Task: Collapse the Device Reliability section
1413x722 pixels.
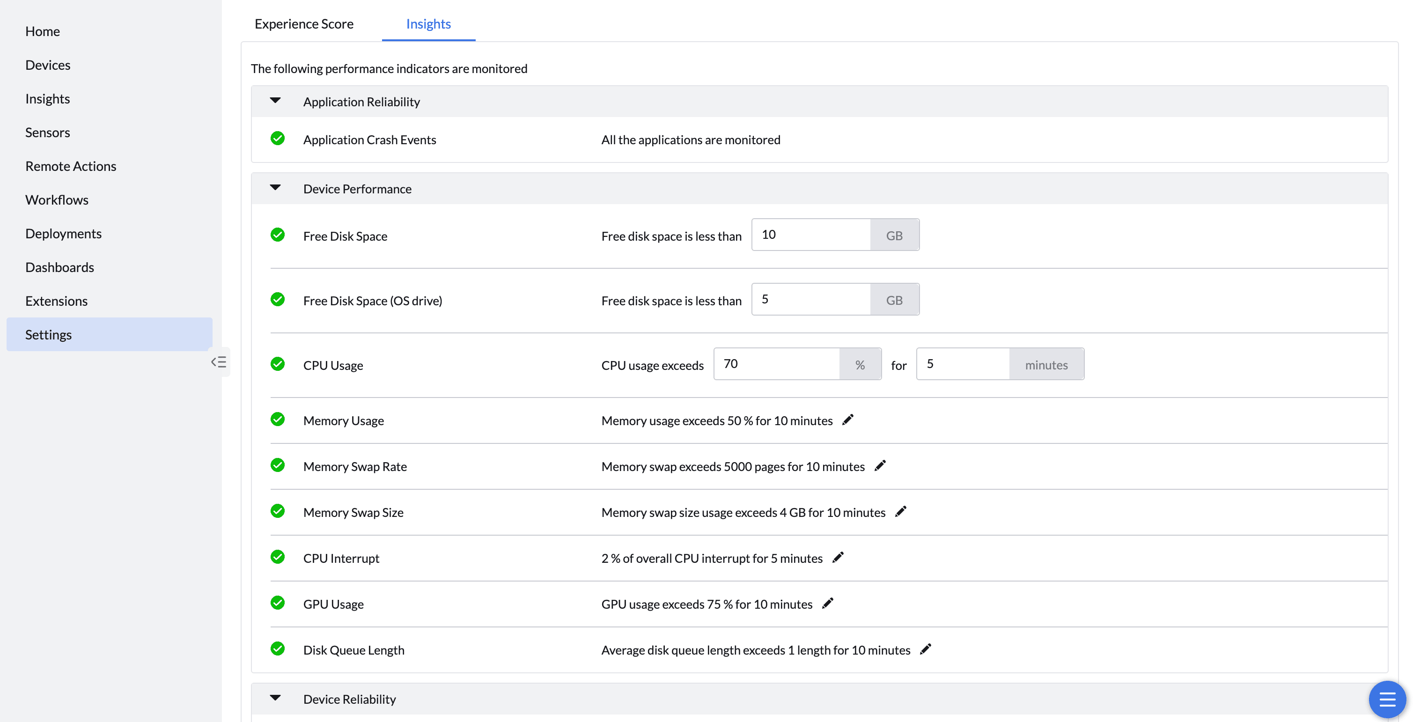Action: [x=275, y=698]
